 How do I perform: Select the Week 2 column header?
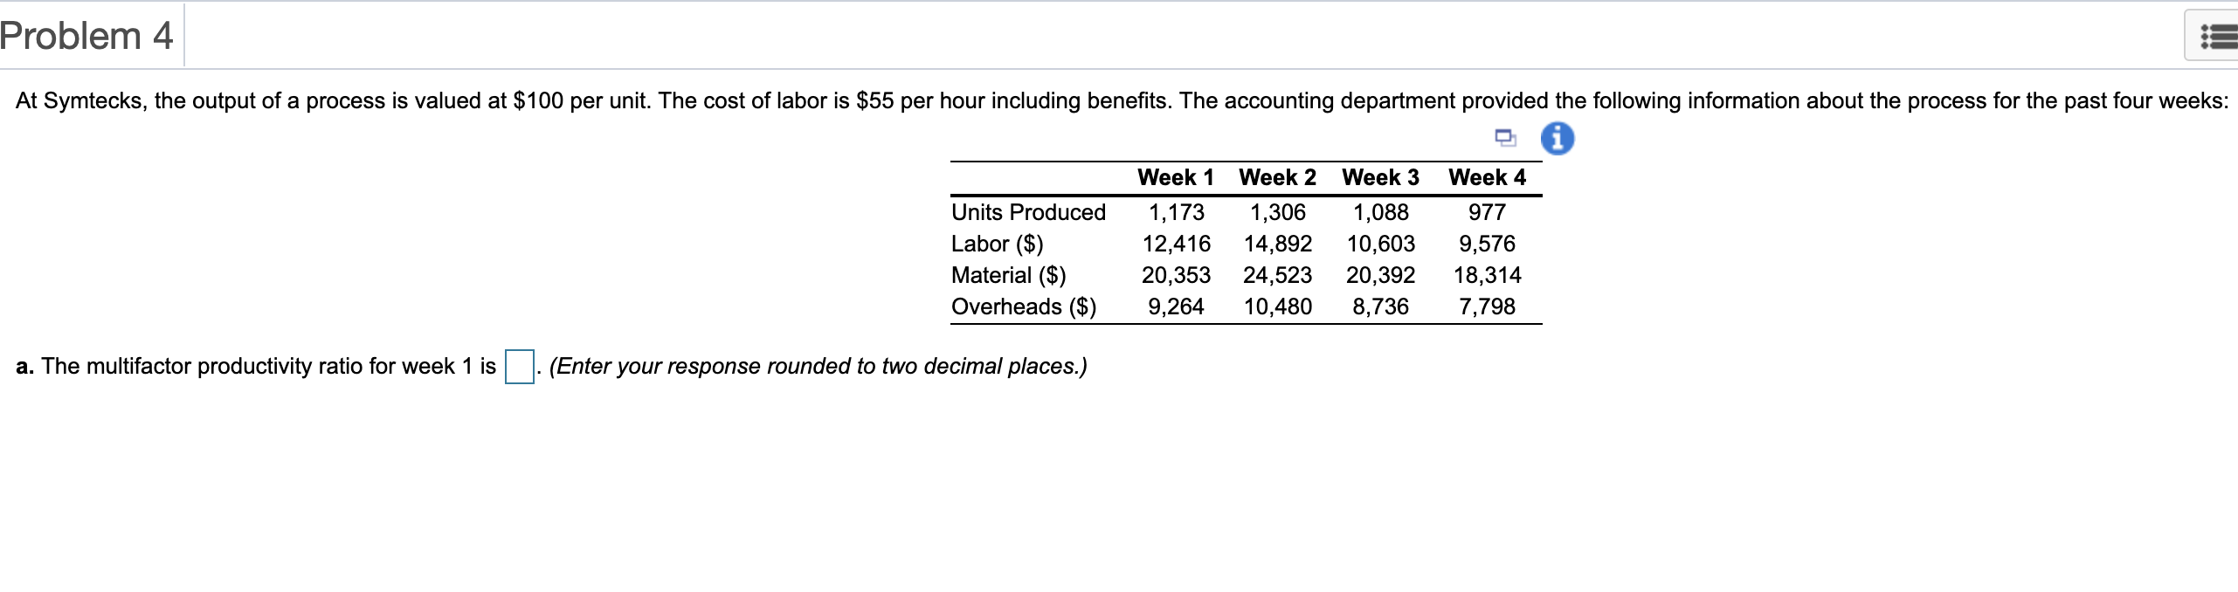[1277, 176]
